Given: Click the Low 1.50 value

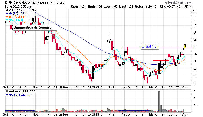Looking at the screenshot, I should click(x=110, y=6).
